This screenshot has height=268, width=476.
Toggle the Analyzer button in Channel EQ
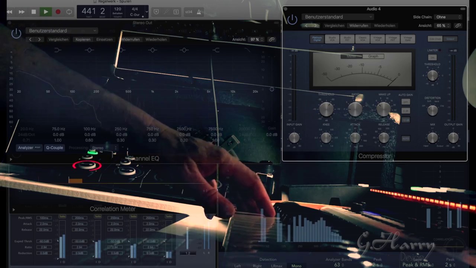point(29,148)
